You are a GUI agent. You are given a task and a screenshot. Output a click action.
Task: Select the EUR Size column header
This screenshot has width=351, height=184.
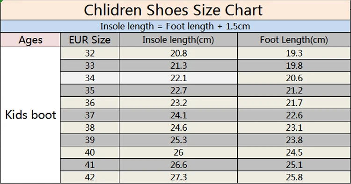pyautogui.click(x=90, y=40)
